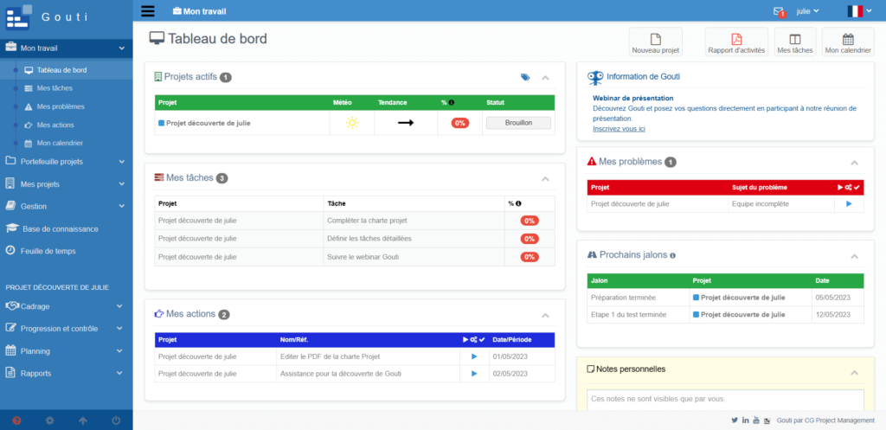
Task: Open settings gear in sidebar footer
Action: pyautogui.click(x=49, y=420)
